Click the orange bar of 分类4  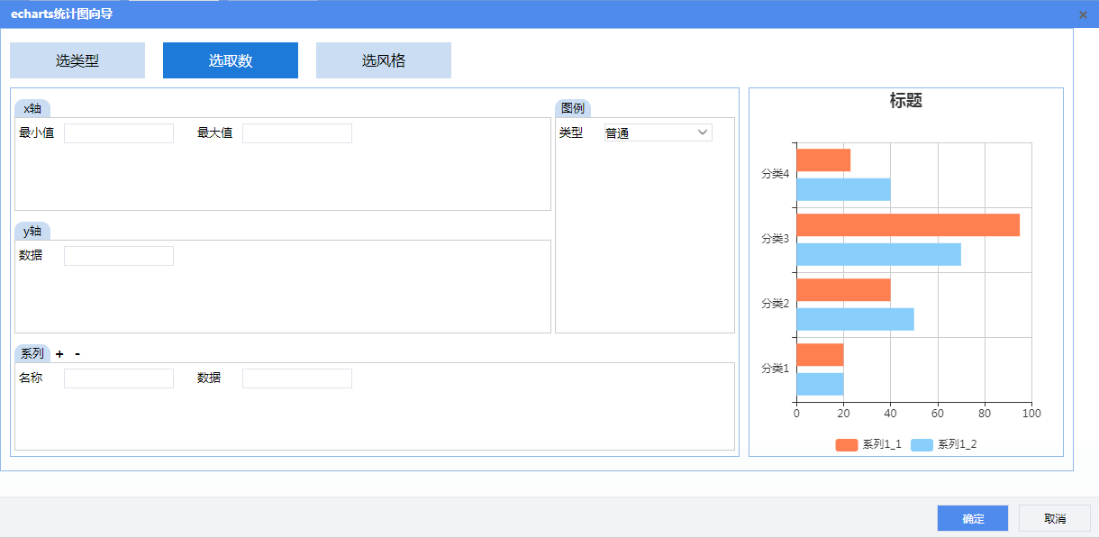click(x=823, y=160)
